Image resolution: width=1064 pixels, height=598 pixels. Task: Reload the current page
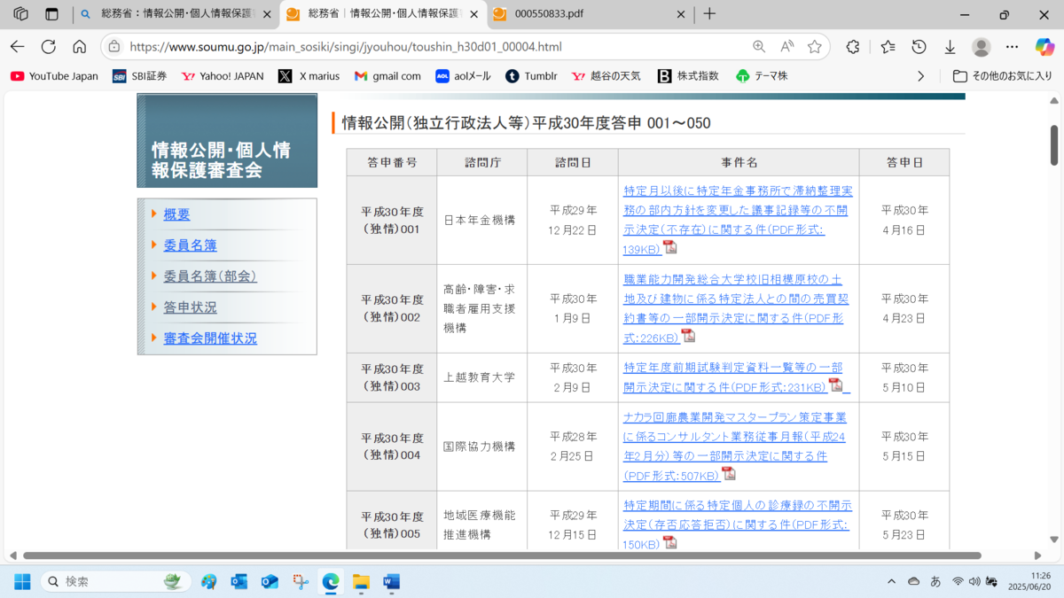[49, 47]
